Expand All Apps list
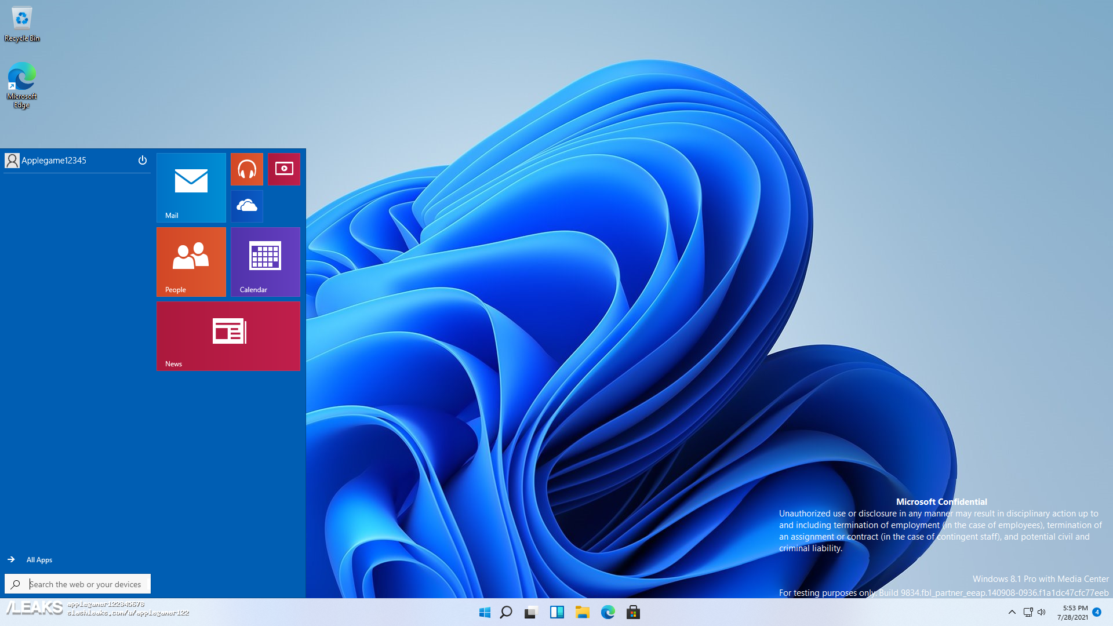1113x626 pixels. pos(39,559)
